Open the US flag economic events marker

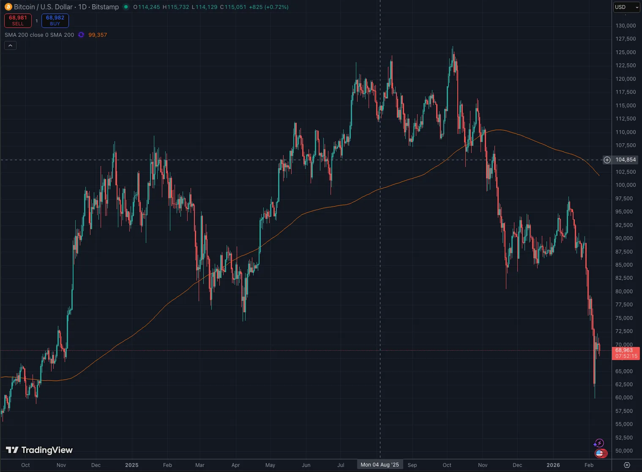[600, 453]
